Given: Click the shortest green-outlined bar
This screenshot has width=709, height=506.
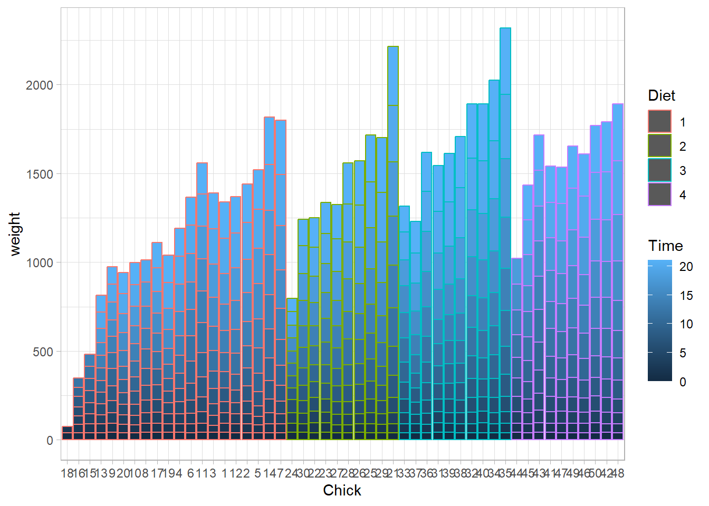Looking at the screenshot, I should coord(292,369).
